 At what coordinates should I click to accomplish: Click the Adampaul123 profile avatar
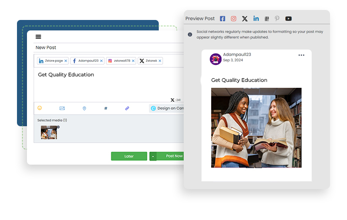click(x=216, y=59)
